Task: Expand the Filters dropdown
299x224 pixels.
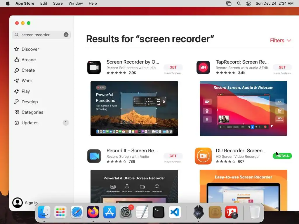Action: 281,40
